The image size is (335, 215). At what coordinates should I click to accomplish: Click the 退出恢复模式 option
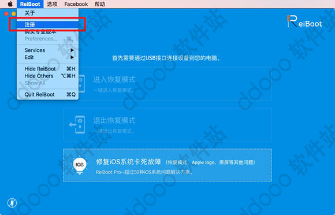(x=167, y=124)
